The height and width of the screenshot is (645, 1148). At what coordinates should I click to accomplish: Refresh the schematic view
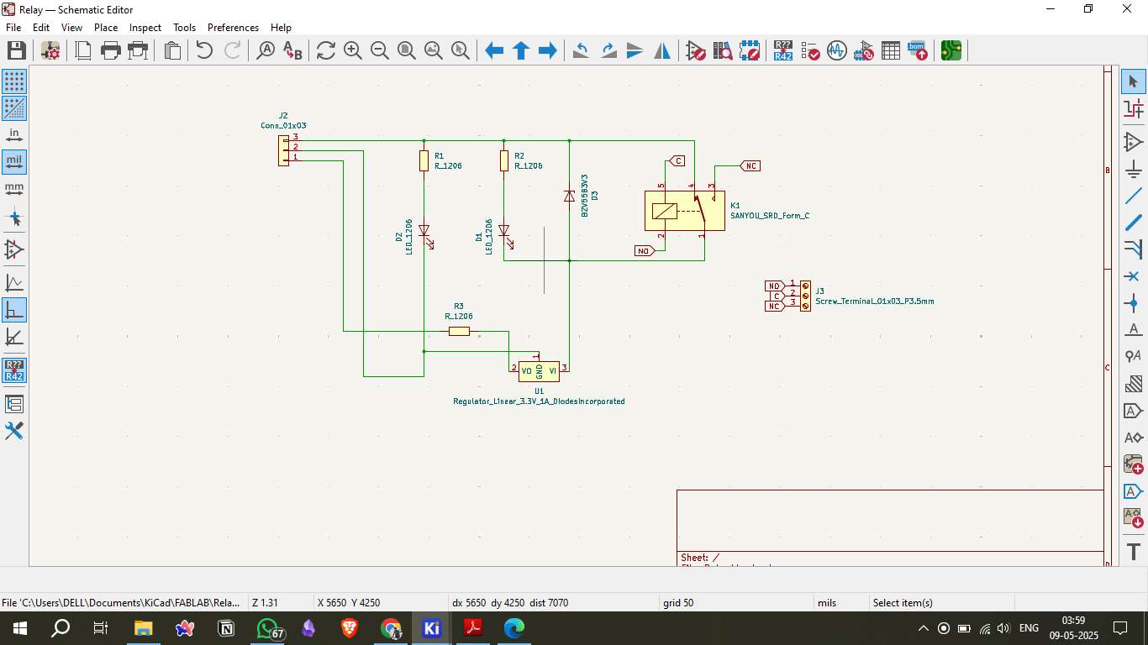coord(326,50)
